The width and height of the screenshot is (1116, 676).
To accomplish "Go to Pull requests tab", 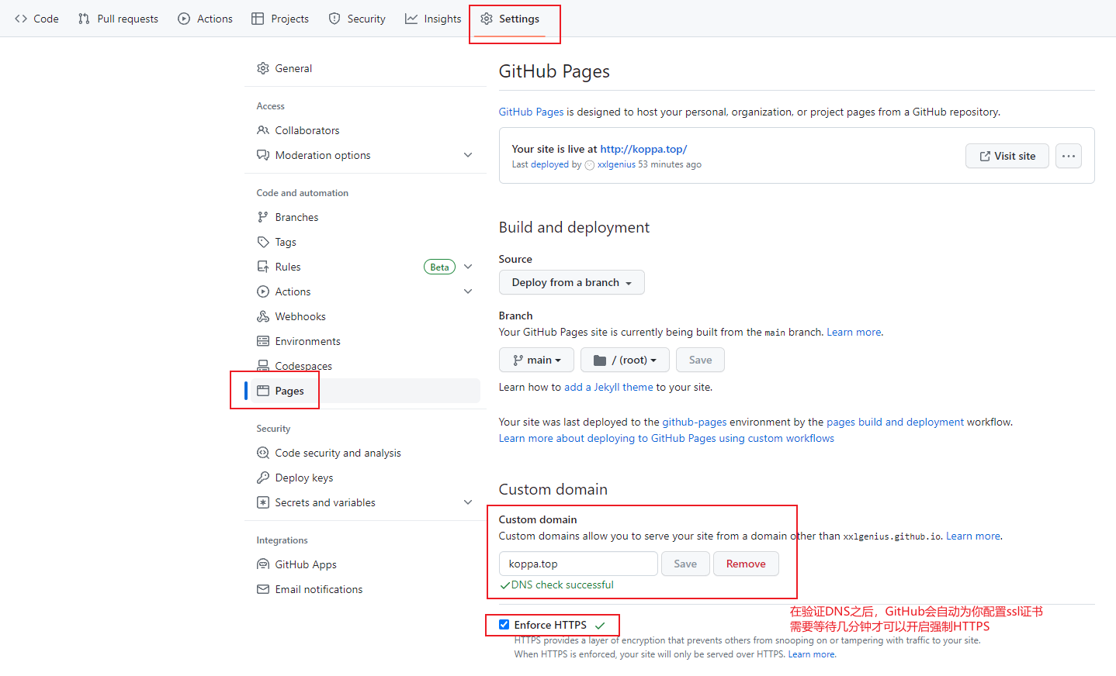I will click(118, 19).
